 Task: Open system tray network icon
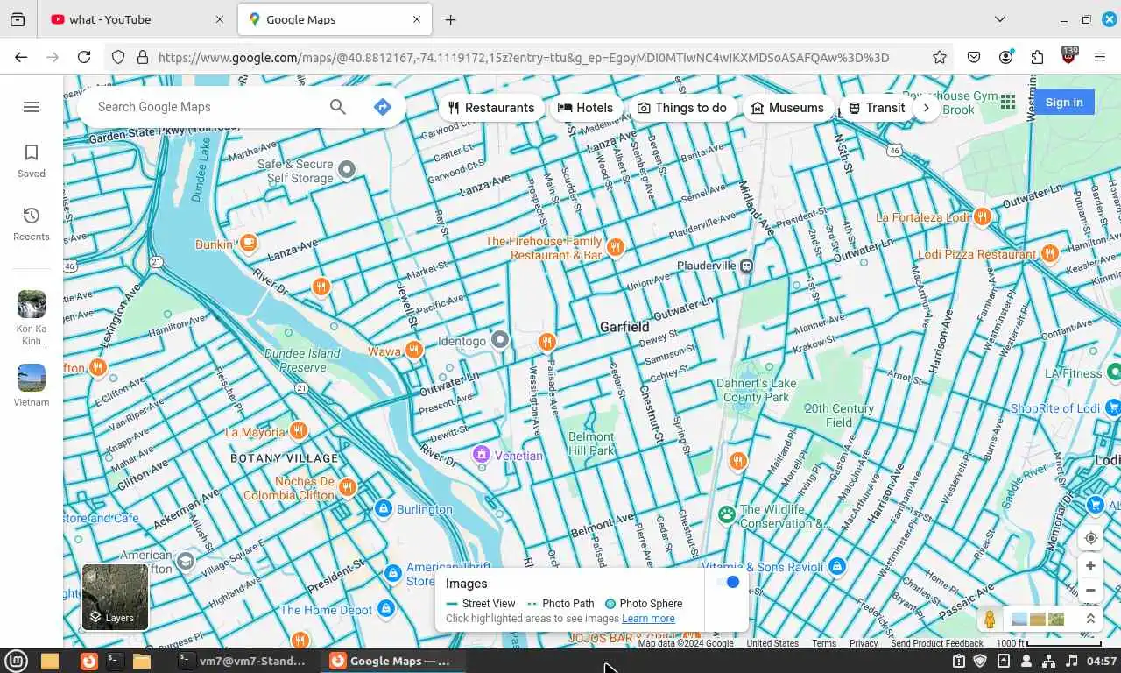1049,661
